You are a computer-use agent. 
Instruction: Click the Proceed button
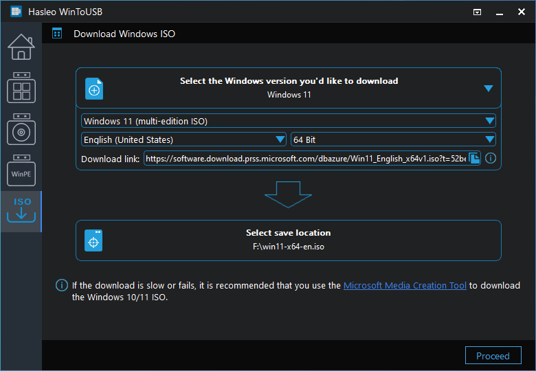click(x=493, y=356)
